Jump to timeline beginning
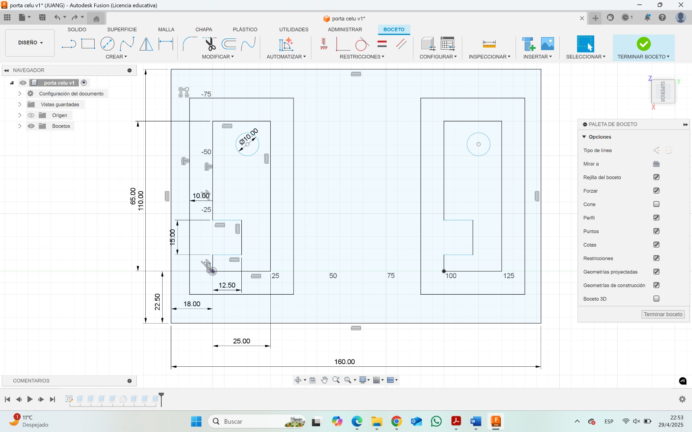This screenshot has width=692, height=432. [x=7, y=399]
